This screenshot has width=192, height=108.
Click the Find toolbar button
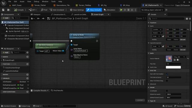[x=44, y=10]
